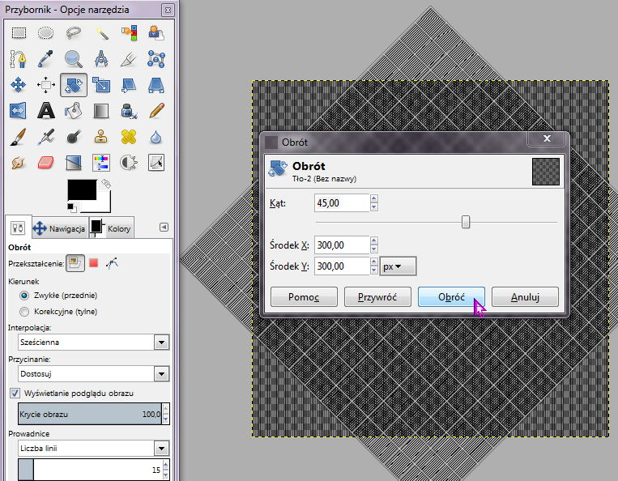Select the Fuzzy Select magic wand tool
The width and height of the screenshot is (618, 481).
(x=101, y=33)
